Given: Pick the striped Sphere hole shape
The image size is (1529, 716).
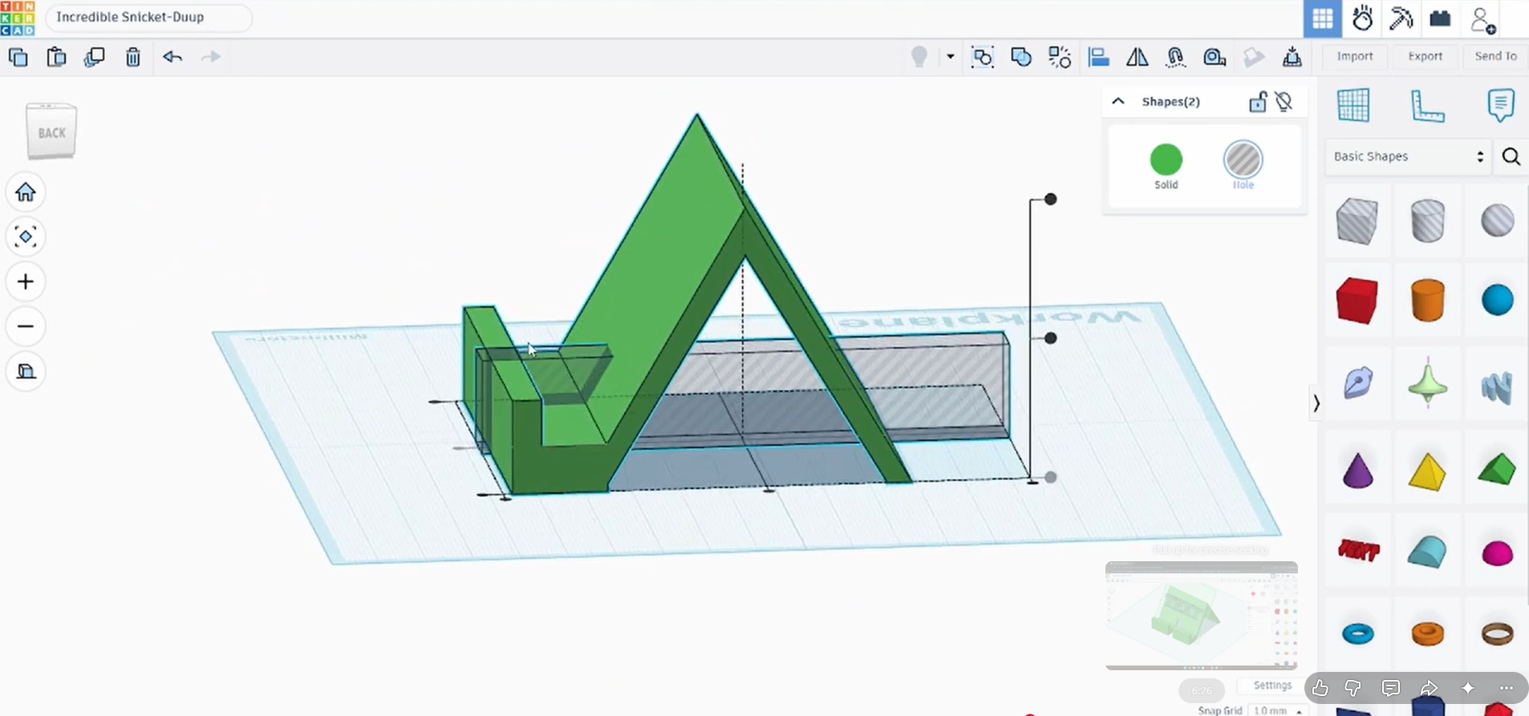Looking at the screenshot, I should [x=1497, y=220].
